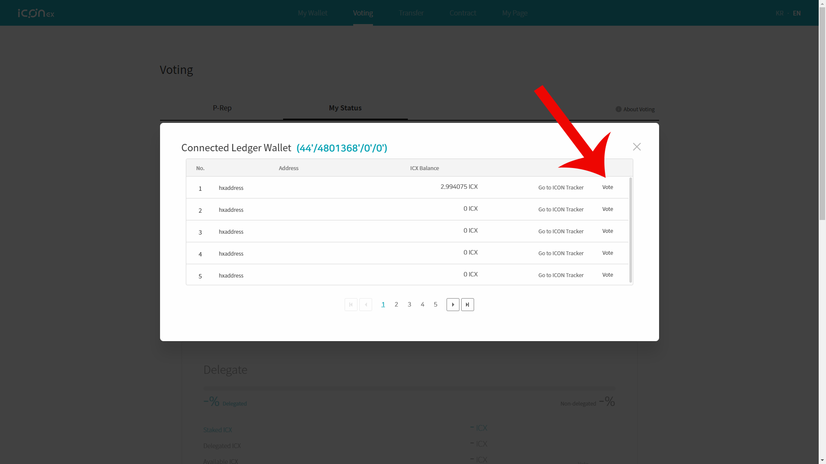Image resolution: width=826 pixels, height=464 pixels.
Task: Go to page 5 of wallets
Action: click(435, 305)
